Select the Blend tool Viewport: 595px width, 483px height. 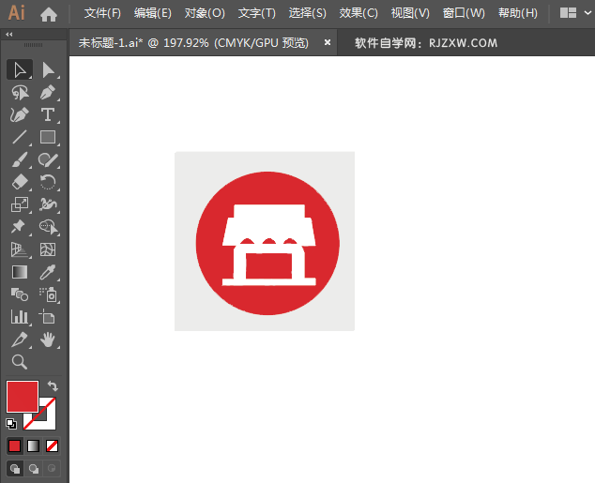[x=20, y=294]
